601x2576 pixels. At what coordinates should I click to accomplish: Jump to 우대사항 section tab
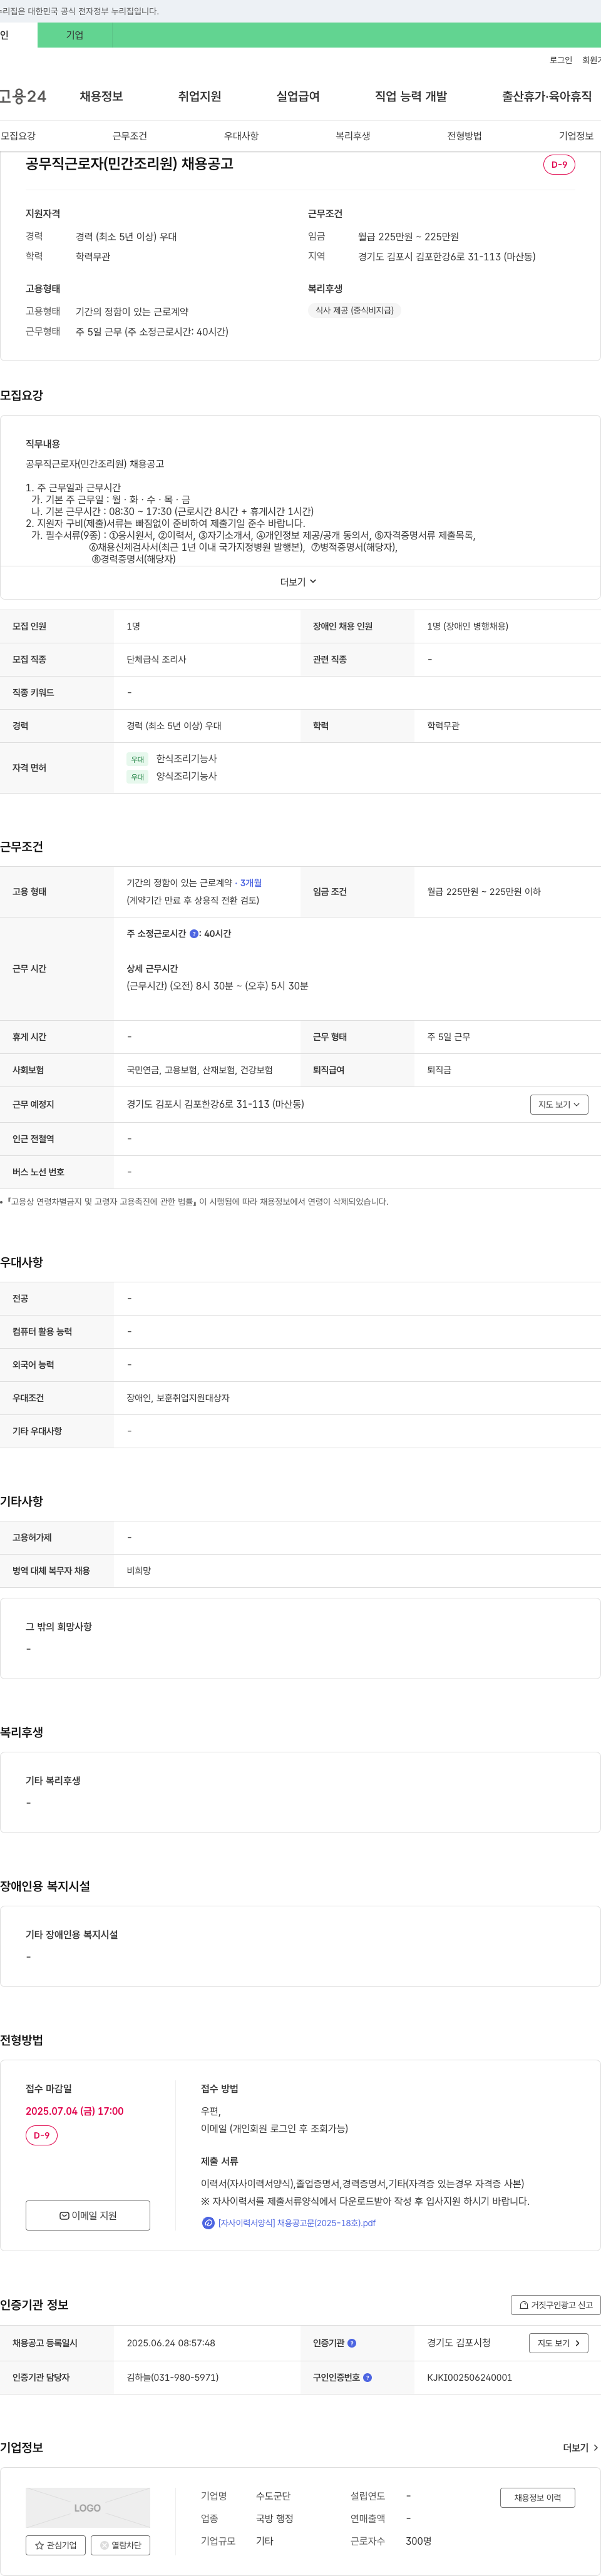coord(241,136)
